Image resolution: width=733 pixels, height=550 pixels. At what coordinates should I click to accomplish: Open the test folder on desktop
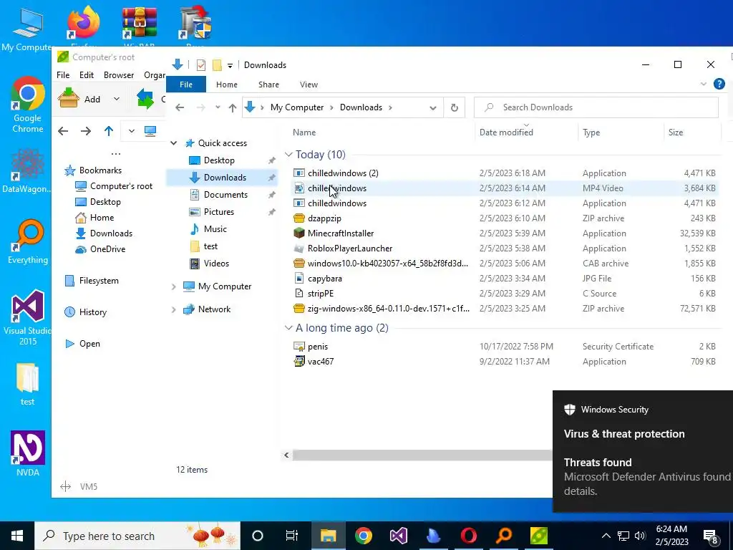[28, 384]
